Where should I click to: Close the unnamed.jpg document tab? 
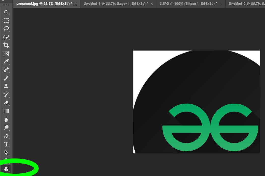coord(76,4)
